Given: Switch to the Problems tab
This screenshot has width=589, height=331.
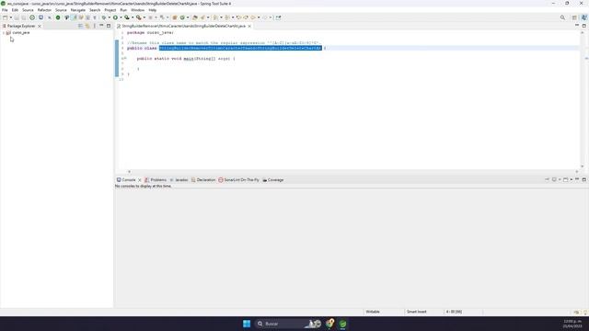Looking at the screenshot, I should click(156, 180).
